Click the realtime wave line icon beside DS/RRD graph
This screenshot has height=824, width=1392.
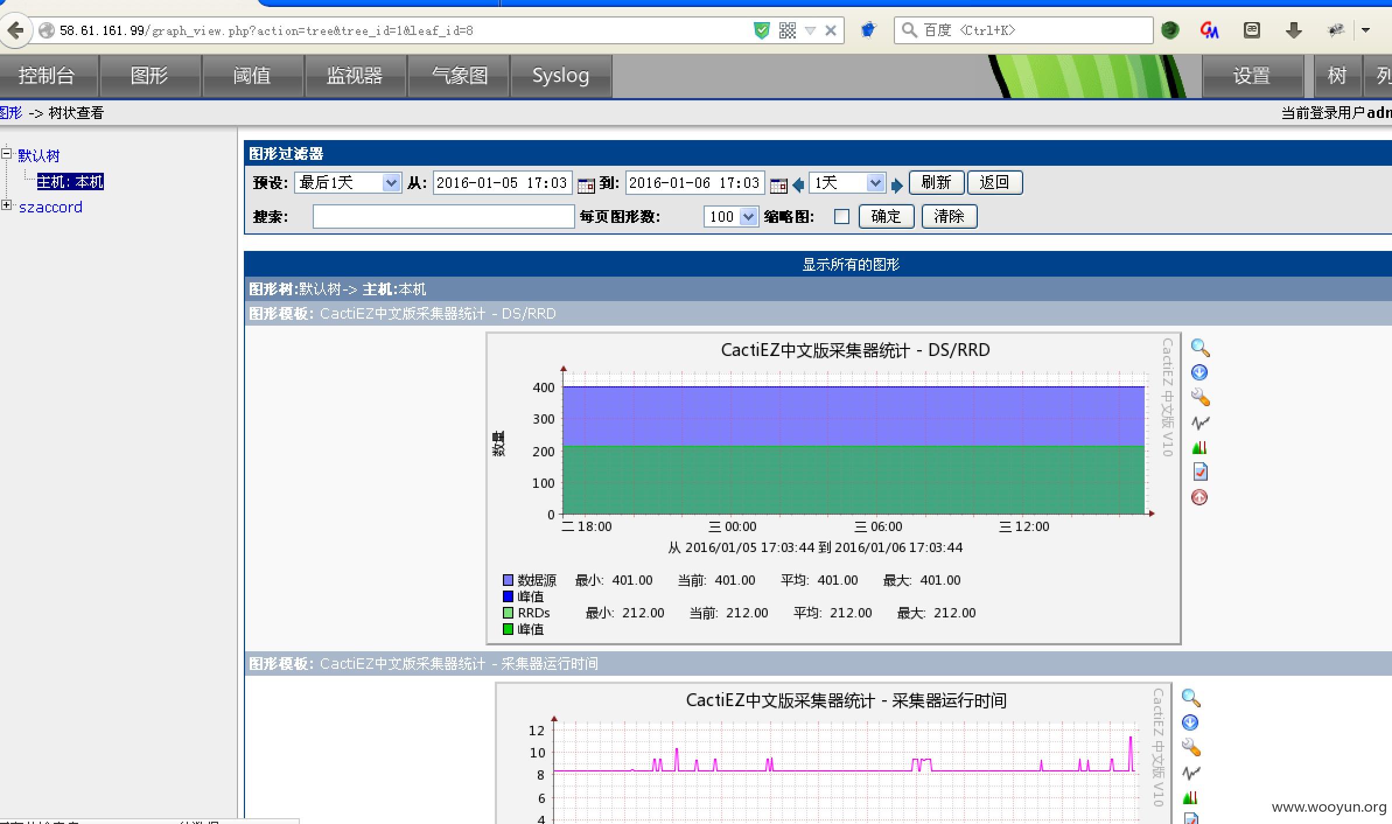tap(1199, 423)
